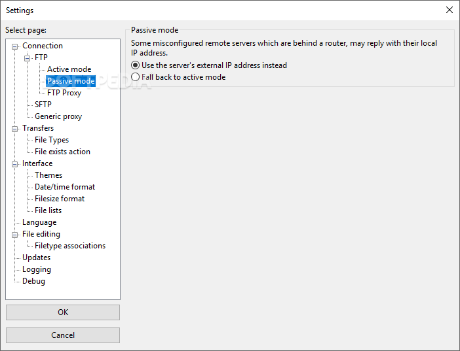Select File exists action page
Viewport: 460px width, 351px height.
62,152
